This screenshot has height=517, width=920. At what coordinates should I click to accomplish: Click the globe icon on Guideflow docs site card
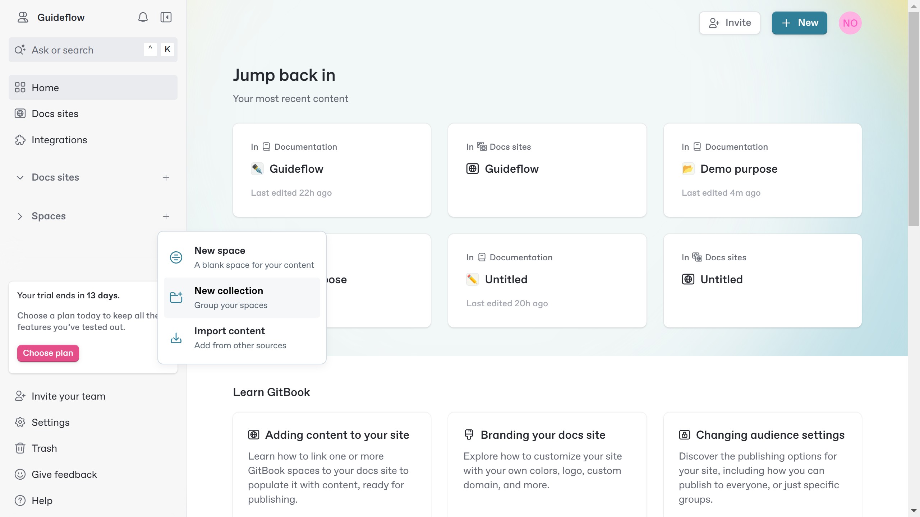pyautogui.click(x=473, y=169)
